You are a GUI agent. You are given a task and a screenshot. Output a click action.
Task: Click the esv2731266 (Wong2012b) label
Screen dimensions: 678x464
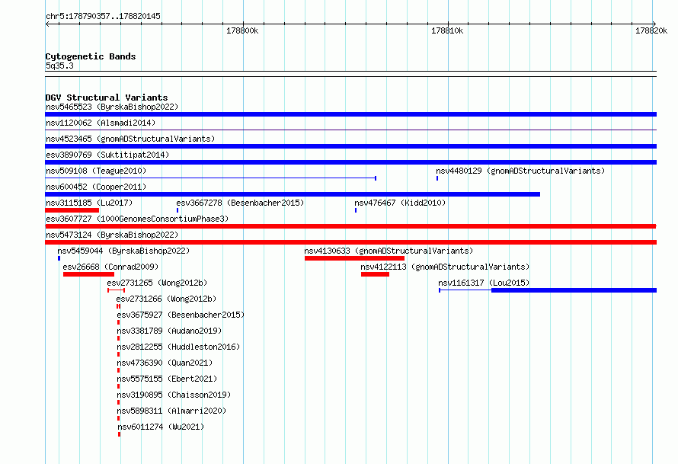[167, 299]
